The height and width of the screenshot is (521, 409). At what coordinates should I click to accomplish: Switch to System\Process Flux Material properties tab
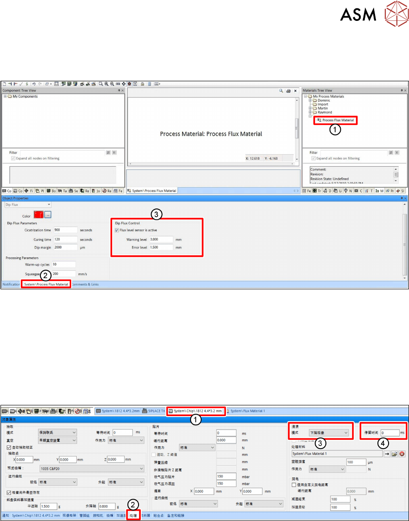tap(46, 285)
